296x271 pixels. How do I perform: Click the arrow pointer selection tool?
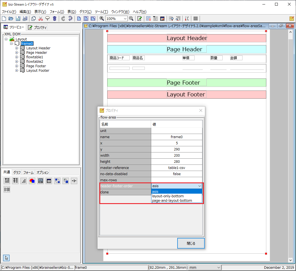(x=6, y=258)
